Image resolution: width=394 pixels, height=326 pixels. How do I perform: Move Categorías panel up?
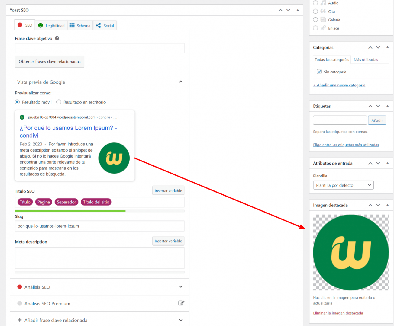pos(370,48)
